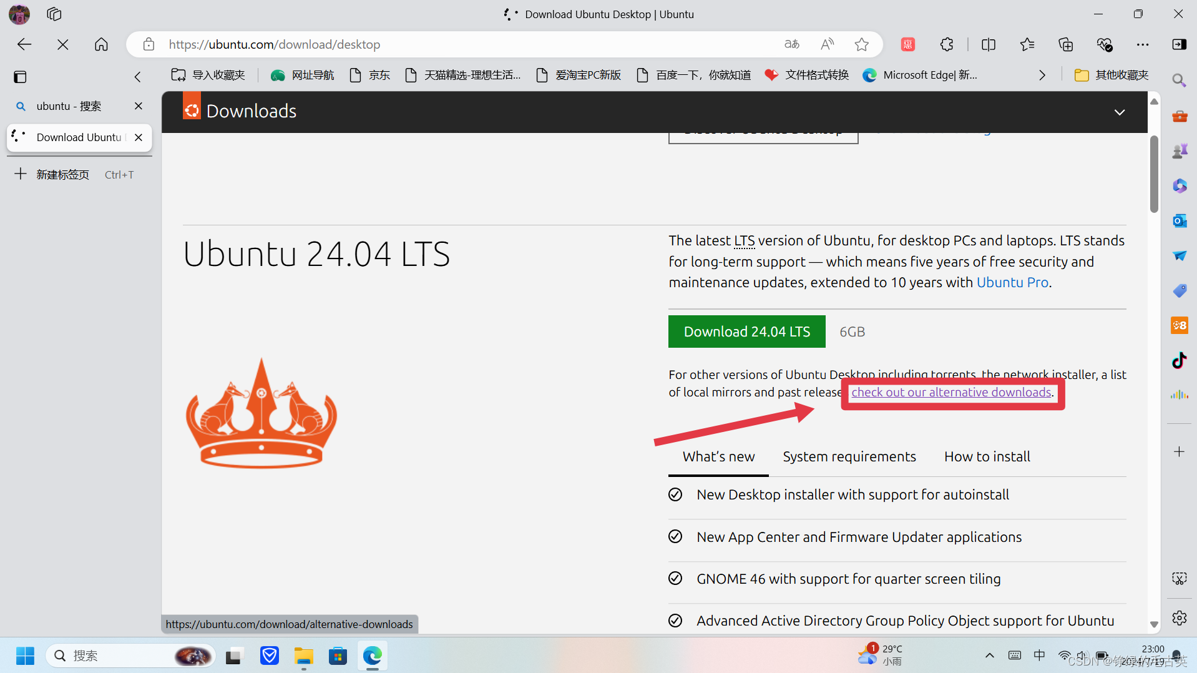Open the sidebar Tools briefcase icon
Screen dimensions: 1197x673
[x=1180, y=116]
